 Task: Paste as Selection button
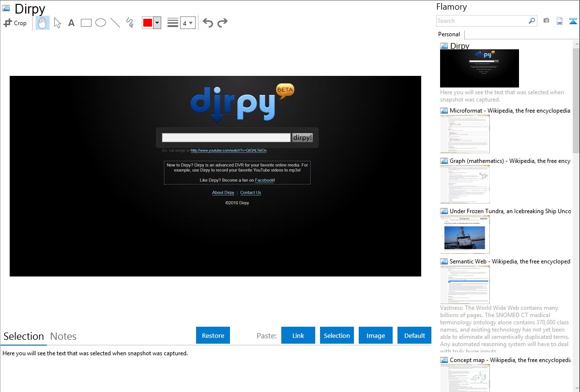tap(337, 335)
